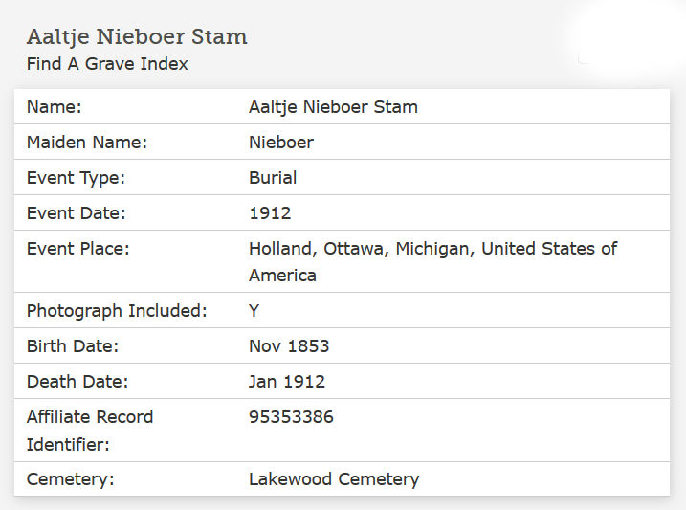The height and width of the screenshot is (510, 686).
Task: Click the Find A Grave Index subtitle
Action: [107, 64]
